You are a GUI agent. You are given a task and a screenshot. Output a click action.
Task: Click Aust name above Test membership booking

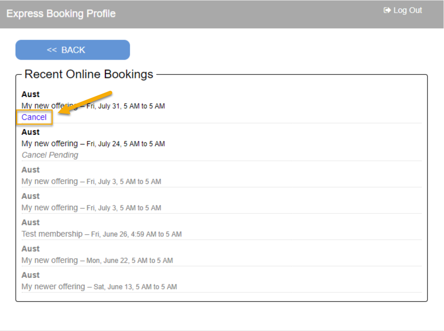(31, 222)
